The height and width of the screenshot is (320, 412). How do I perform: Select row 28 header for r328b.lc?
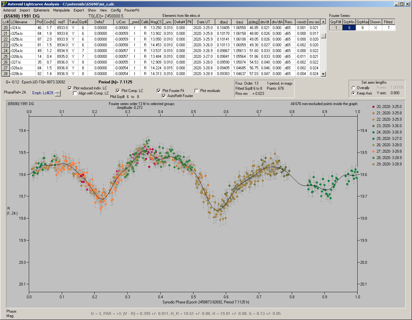[5, 74]
